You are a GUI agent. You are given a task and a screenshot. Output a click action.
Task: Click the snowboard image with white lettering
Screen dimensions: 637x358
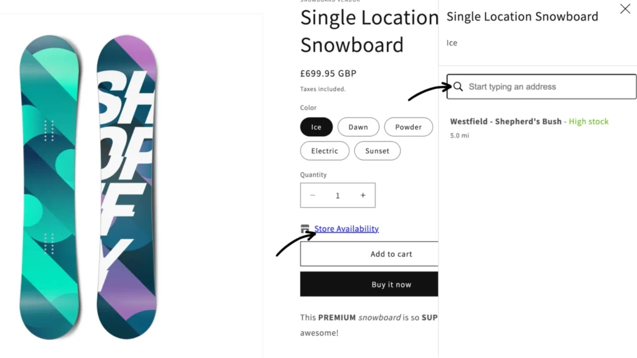tap(127, 186)
